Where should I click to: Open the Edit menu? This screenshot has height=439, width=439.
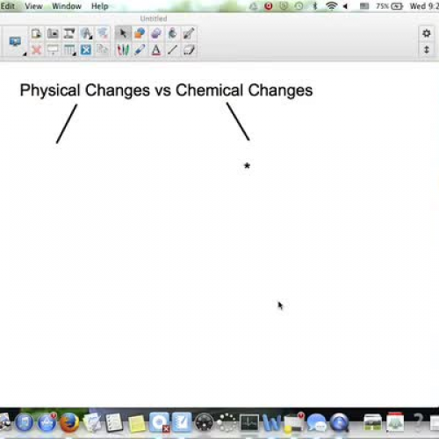(7, 6)
